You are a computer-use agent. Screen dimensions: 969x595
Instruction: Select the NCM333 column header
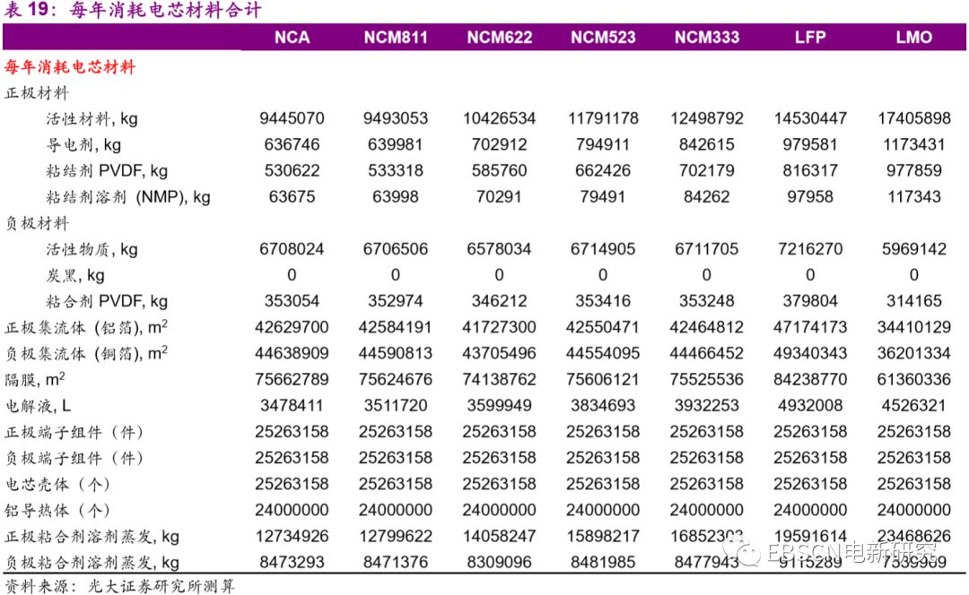707,38
